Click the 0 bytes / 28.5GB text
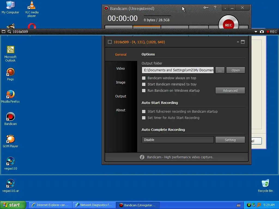 [x=157, y=20]
